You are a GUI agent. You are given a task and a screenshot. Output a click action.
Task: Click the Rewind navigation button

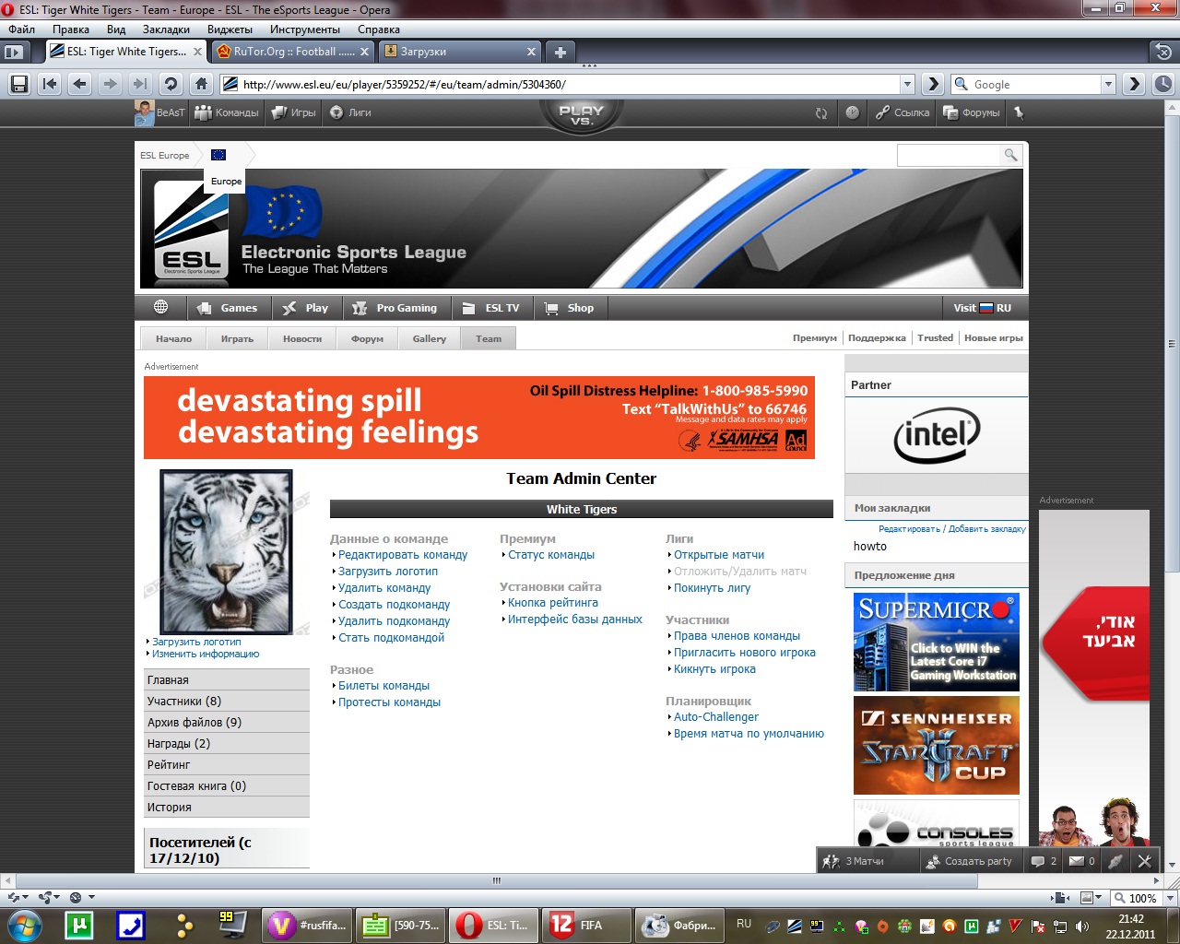50,84
